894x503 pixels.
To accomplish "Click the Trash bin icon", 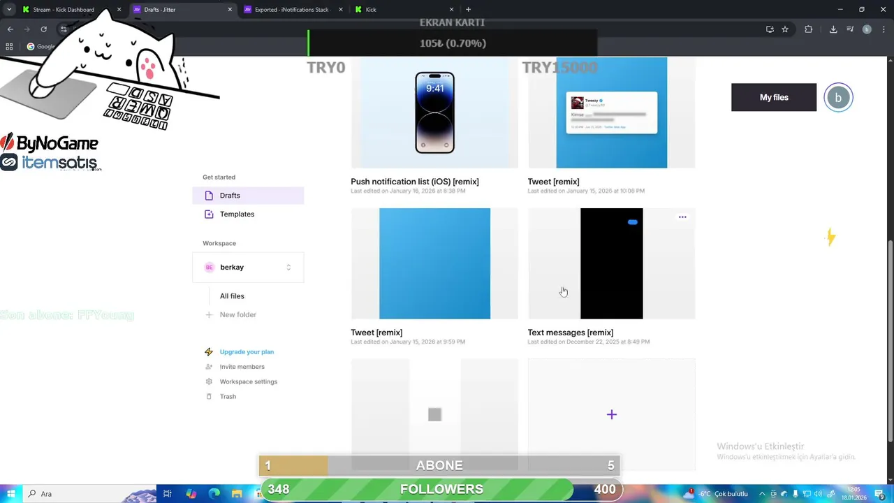I will click(209, 396).
